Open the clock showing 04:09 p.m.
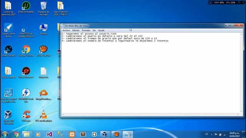This screenshot has width=246, height=138. point(234,135)
